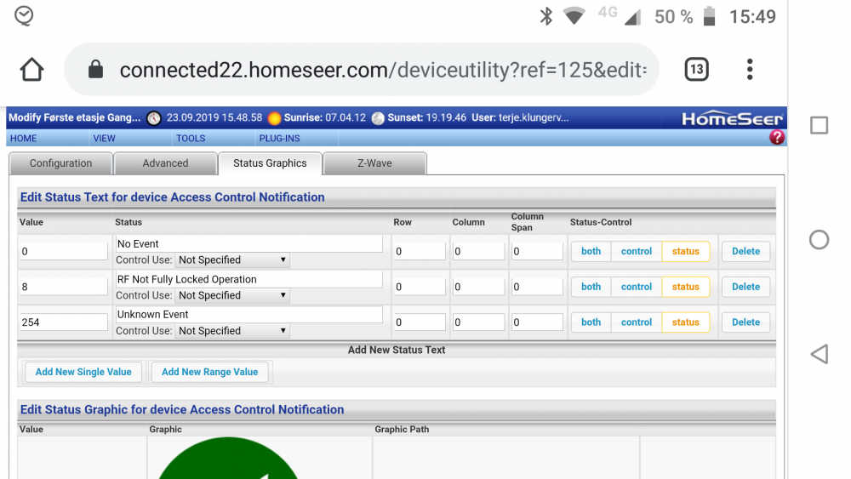Set RF Not Fully Locked row to control
Image resolution: width=851 pixels, height=479 pixels.
[636, 287]
